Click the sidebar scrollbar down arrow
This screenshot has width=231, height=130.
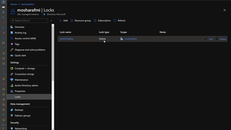tap(53, 129)
